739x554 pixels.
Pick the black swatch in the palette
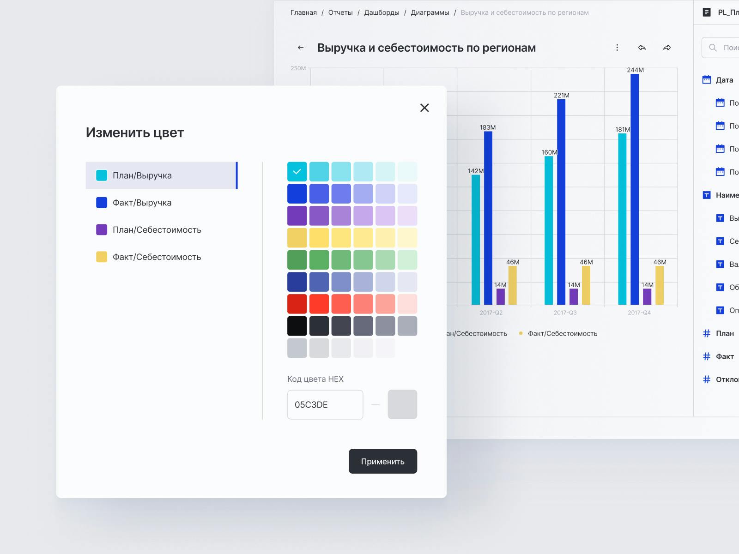[x=297, y=326]
